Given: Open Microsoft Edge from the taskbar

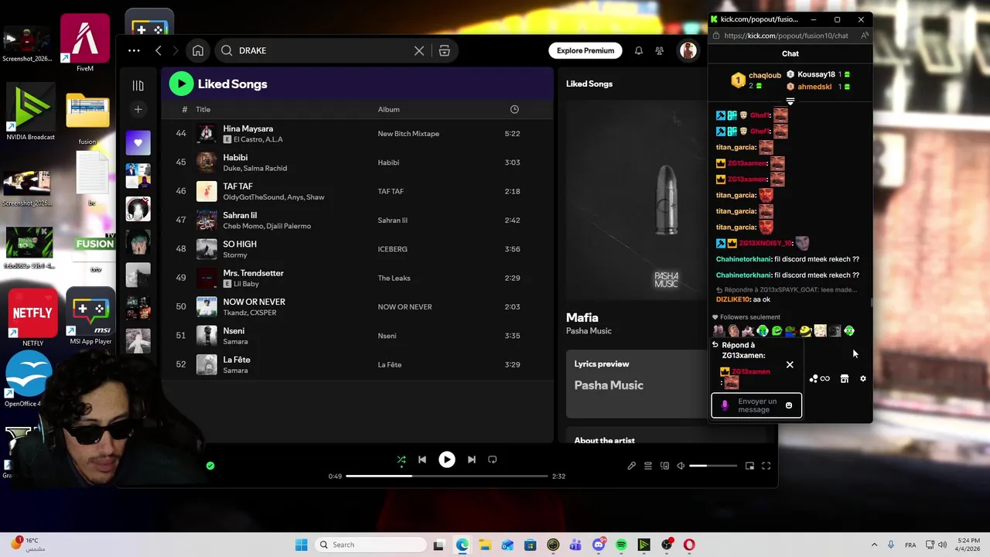Looking at the screenshot, I should [x=462, y=545].
